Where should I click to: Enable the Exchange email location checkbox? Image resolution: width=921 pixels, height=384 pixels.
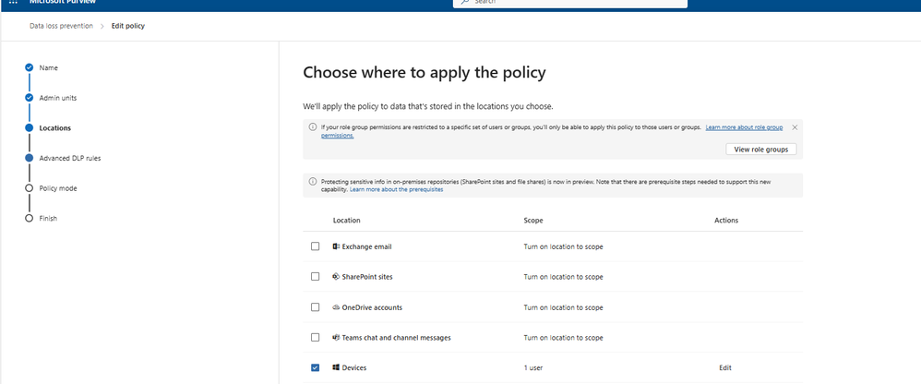(x=315, y=246)
